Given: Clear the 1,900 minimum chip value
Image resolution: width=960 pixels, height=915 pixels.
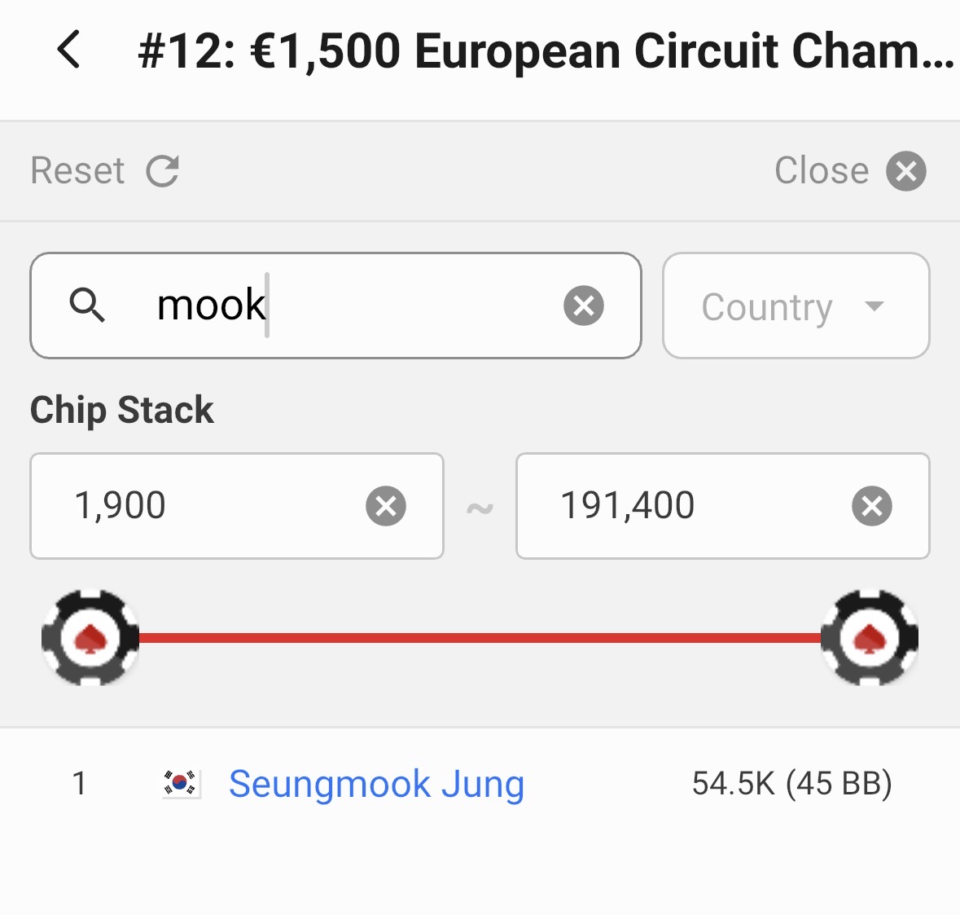Looking at the screenshot, I should [385, 506].
